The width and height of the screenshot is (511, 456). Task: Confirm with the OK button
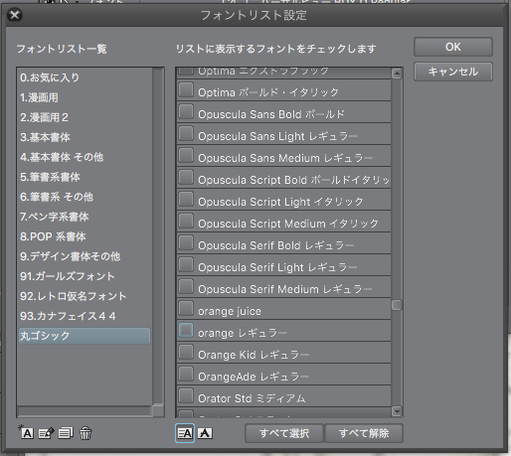453,47
